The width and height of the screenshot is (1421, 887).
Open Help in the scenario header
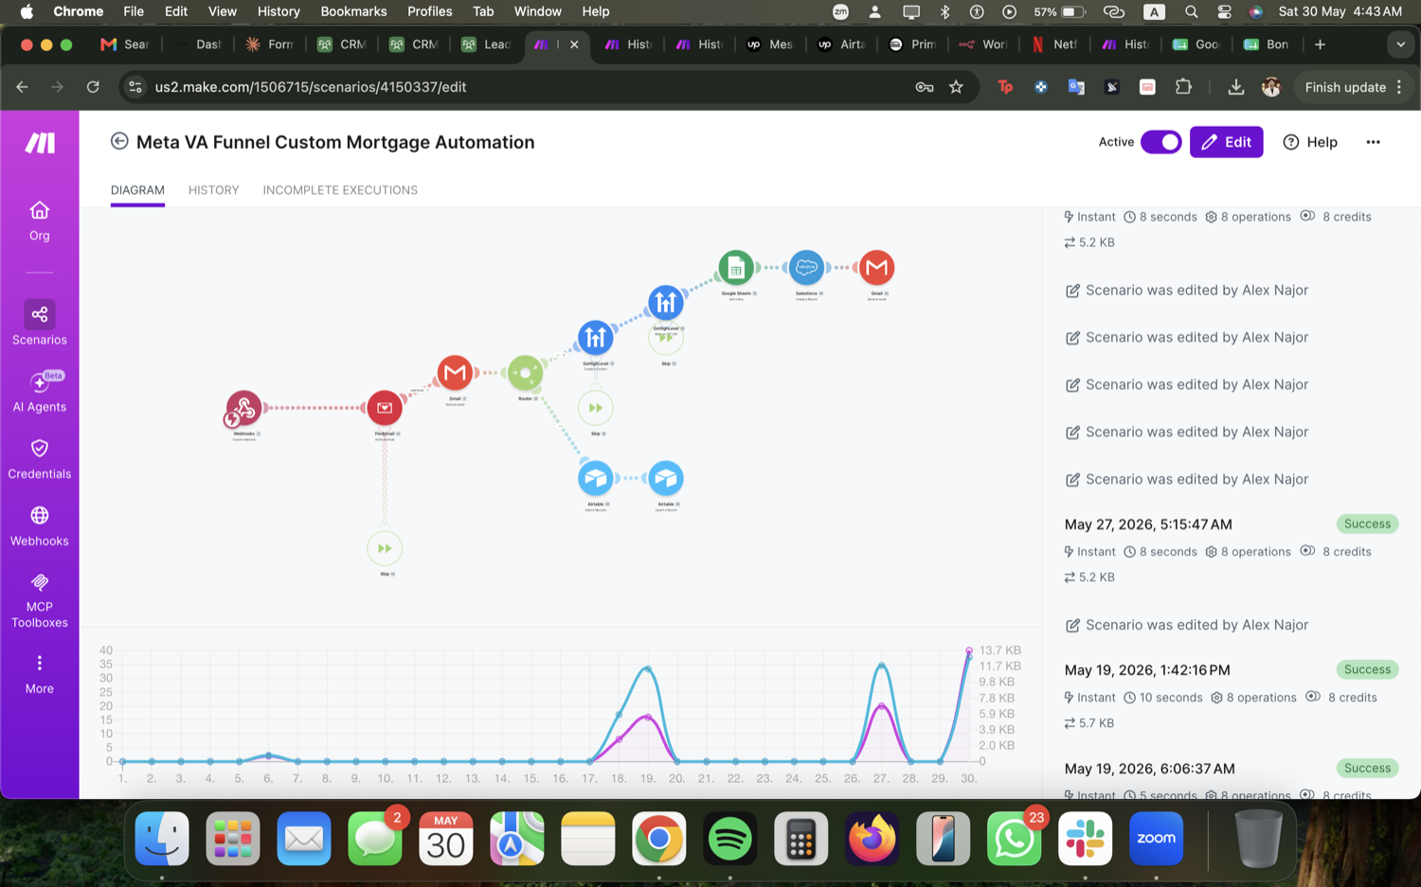1310,142
